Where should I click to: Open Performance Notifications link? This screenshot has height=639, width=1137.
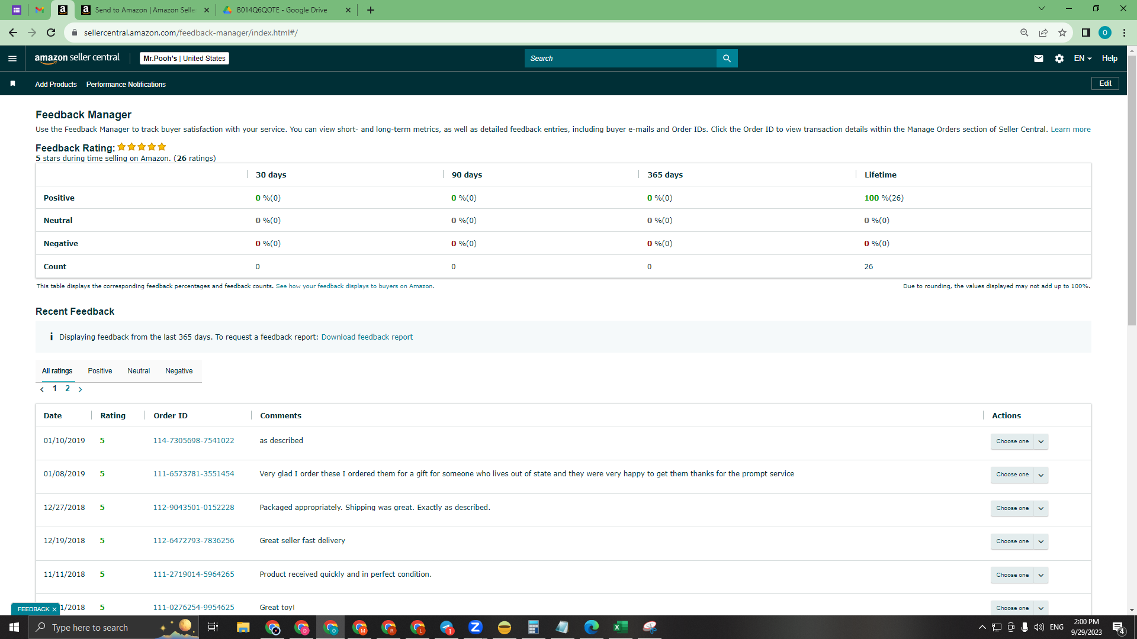point(126,85)
